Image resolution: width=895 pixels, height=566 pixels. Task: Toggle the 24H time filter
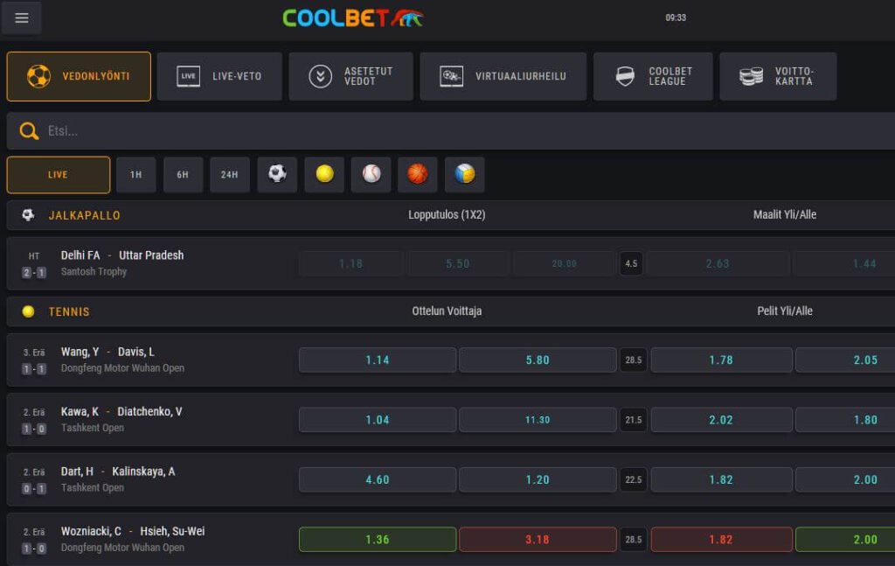pyautogui.click(x=230, y=175)
